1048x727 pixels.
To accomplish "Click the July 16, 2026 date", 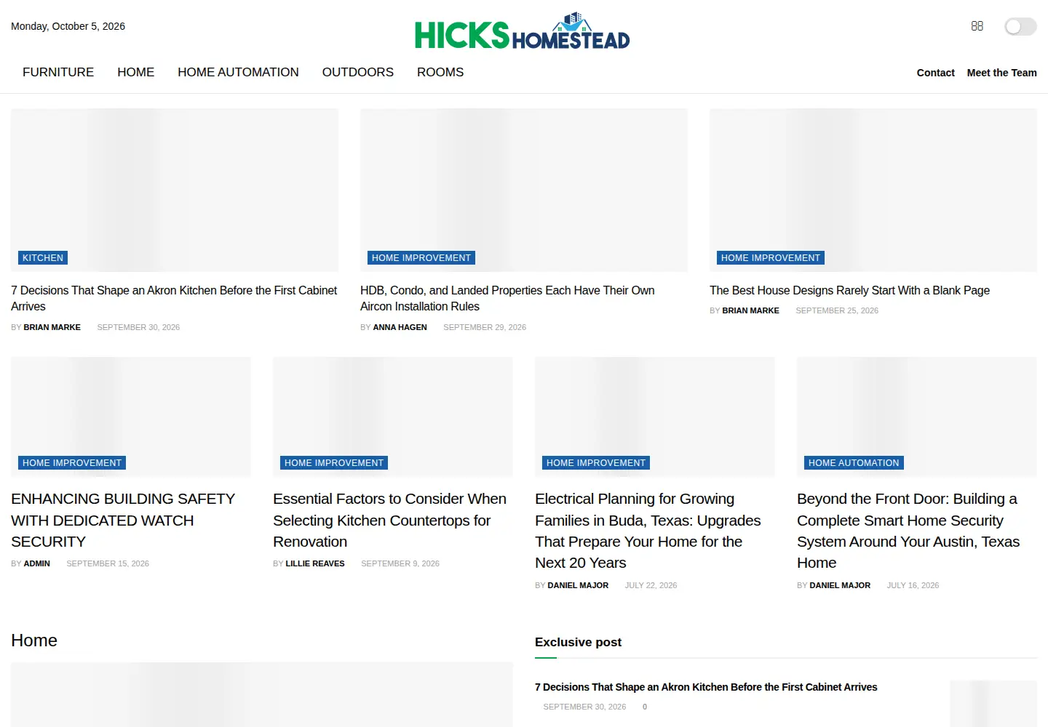I will click(913, 585).
